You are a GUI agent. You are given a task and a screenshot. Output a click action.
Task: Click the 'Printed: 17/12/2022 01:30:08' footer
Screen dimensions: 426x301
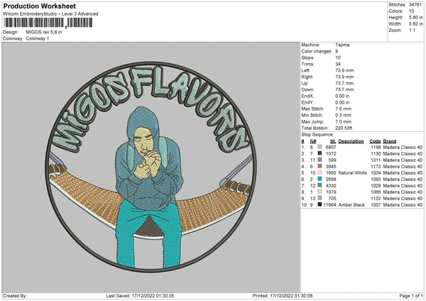(283, 295)
